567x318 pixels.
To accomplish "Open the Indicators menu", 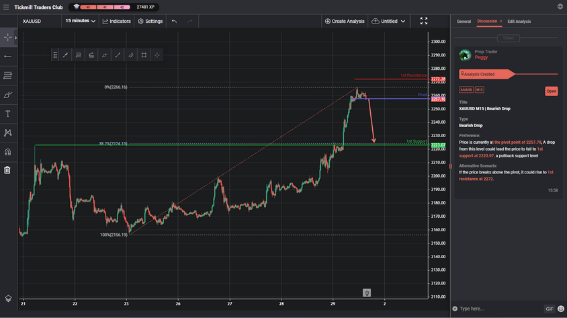I will [116, 22].
